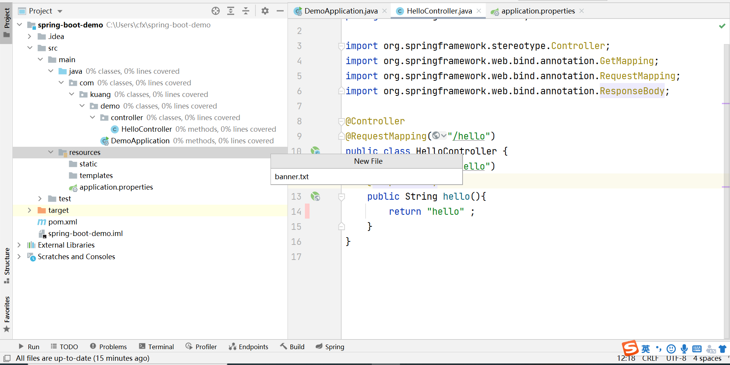
Task: Close the HelloController.java tab
Action: click(x=479, y=11)
